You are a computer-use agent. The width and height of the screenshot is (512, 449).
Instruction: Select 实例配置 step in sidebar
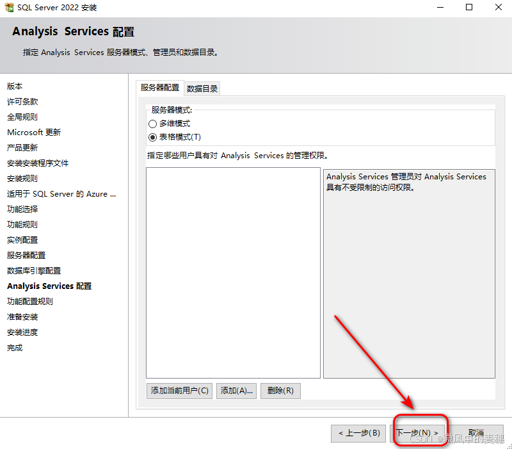coord(22,240)
